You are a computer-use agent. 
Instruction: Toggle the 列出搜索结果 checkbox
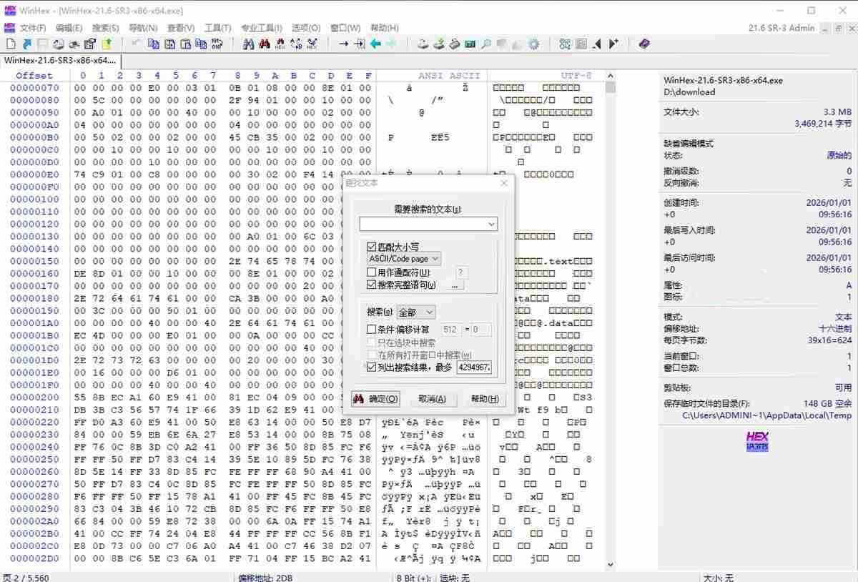371,368
